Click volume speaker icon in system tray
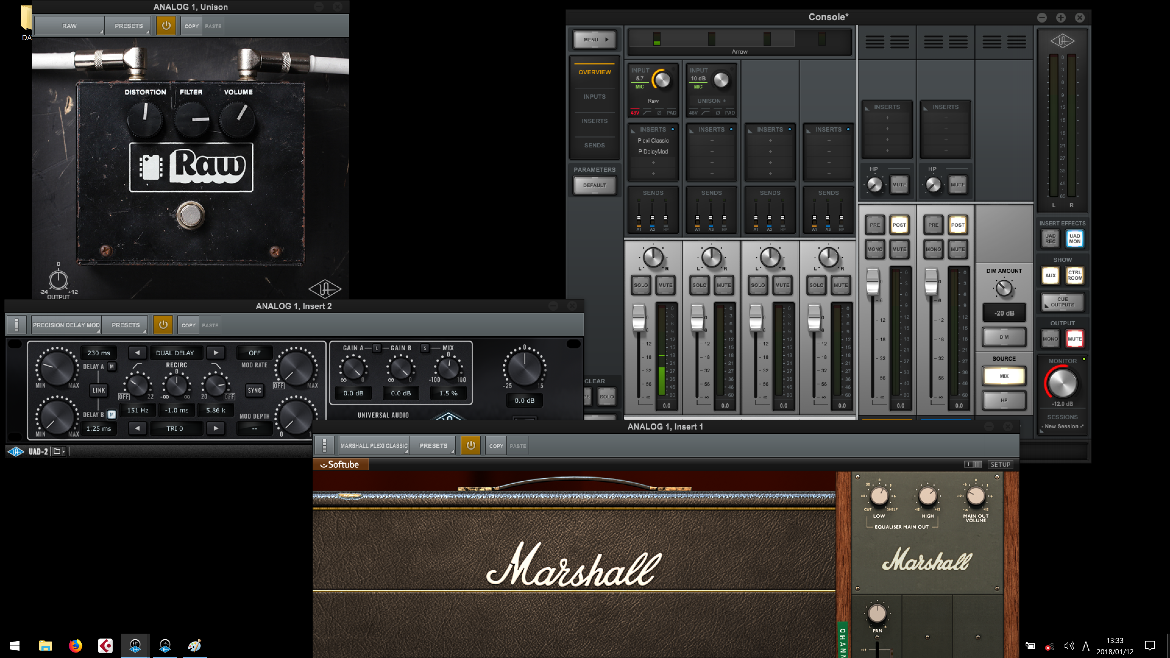 [1069, 645]
